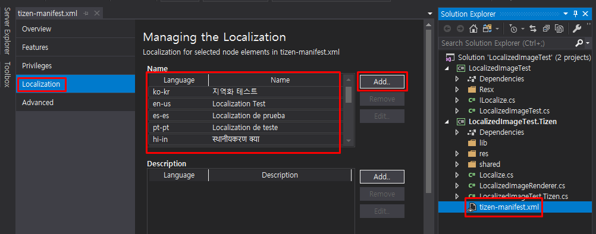
Task: Click the Add.. button for Description
Action: 382,176
